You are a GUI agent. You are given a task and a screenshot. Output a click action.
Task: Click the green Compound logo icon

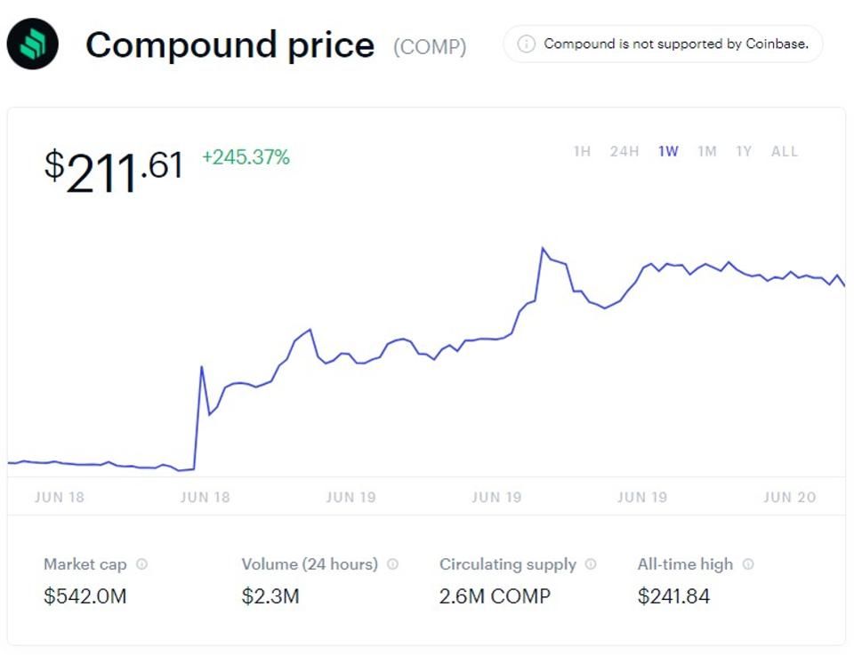tap(32, 44)
